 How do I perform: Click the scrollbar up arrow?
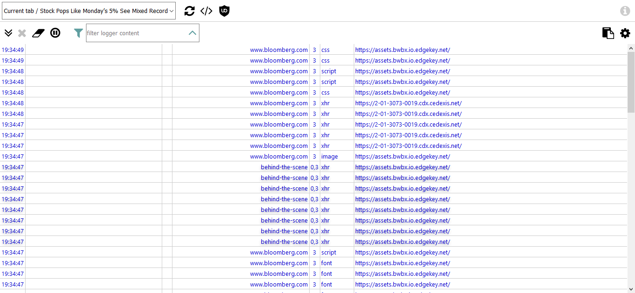click(631, 48)
